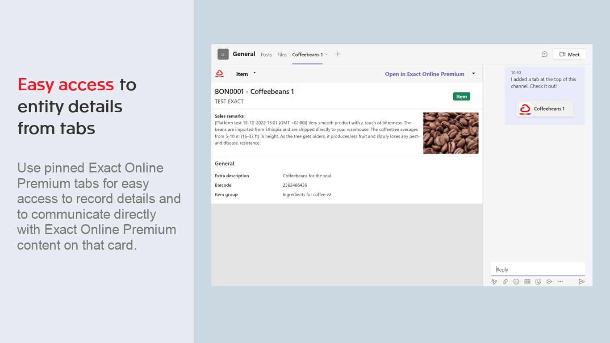Image resolution: width=610 pixels, height=343 pixels.
Task: Click the 10:40 message timestamp
Action: [516, 72]
